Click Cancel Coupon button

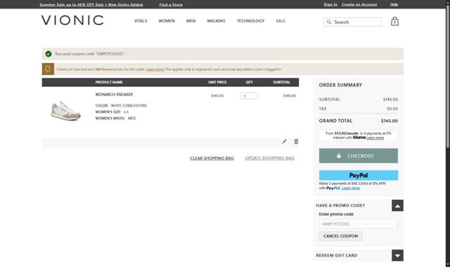pyautogui.click(x=340, y=236)
